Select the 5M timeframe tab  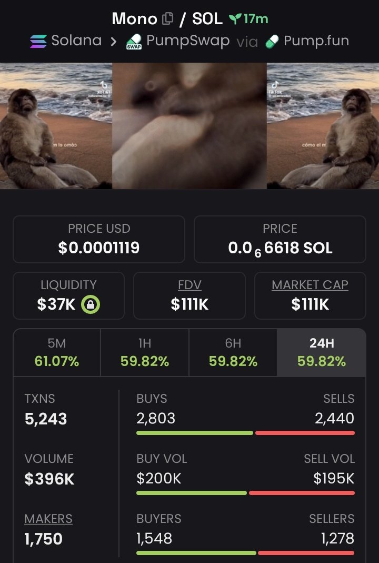click(57, 352)
